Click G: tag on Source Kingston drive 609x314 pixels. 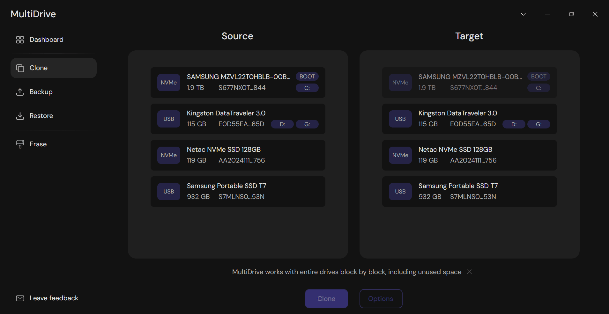(x=307, y=124)
